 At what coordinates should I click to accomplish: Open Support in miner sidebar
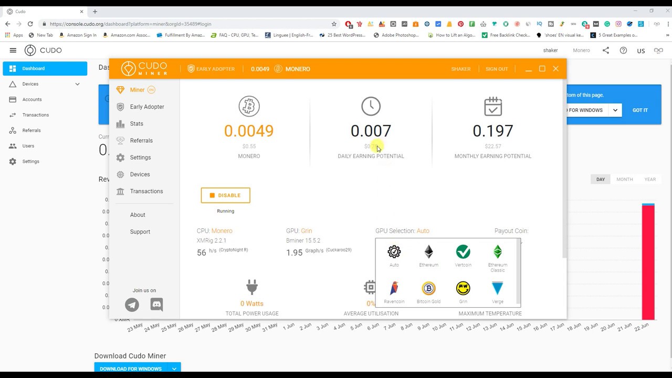pos(140,232)
